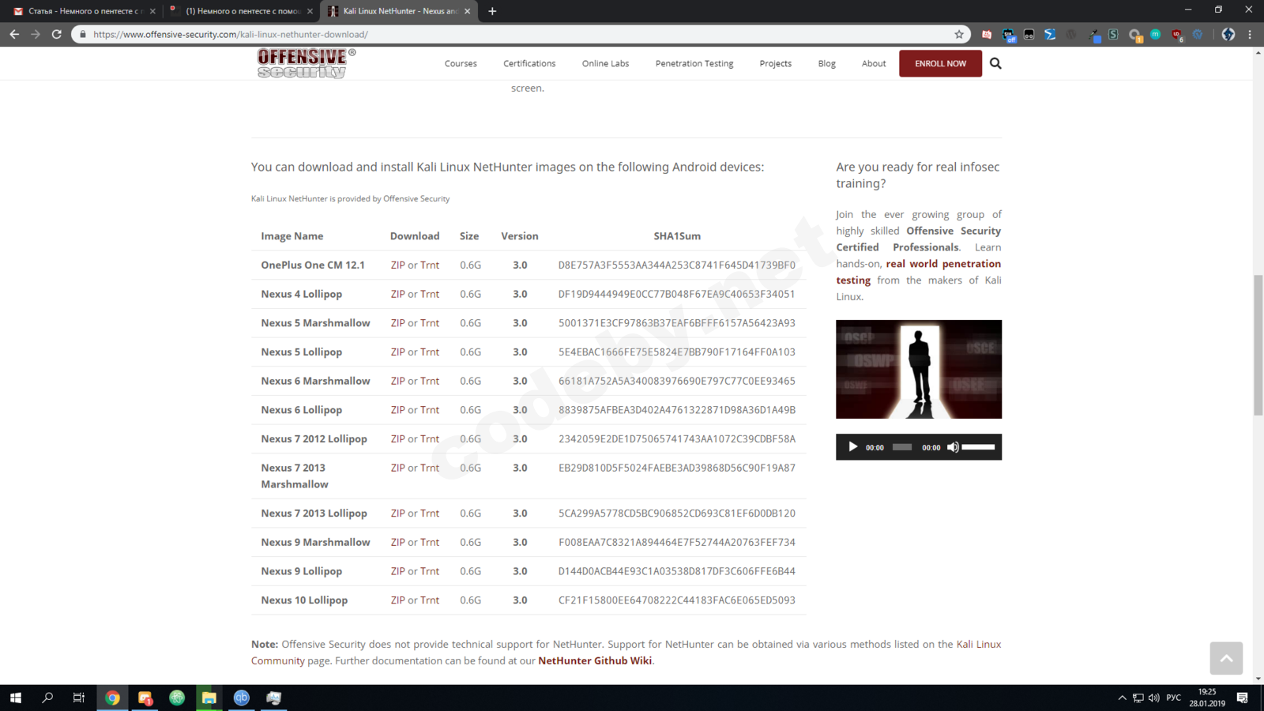1264x711 pixels.
Task: Click the audio progress bar
Action: tap(902, 447)
